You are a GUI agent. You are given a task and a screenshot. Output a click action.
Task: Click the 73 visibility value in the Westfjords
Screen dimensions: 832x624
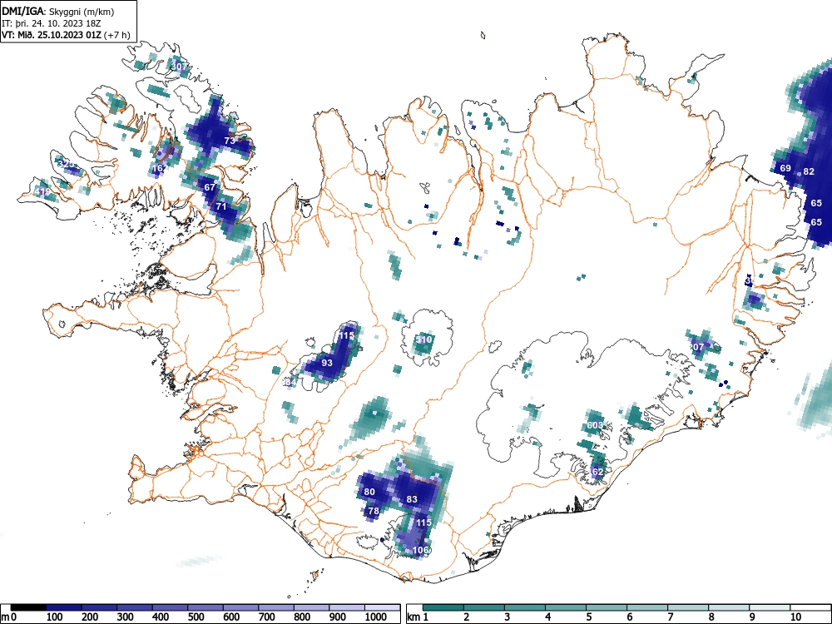coord(230,141)
